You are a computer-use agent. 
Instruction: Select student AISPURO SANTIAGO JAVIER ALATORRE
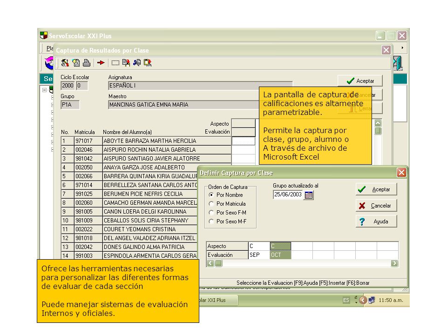click(167, 158)
